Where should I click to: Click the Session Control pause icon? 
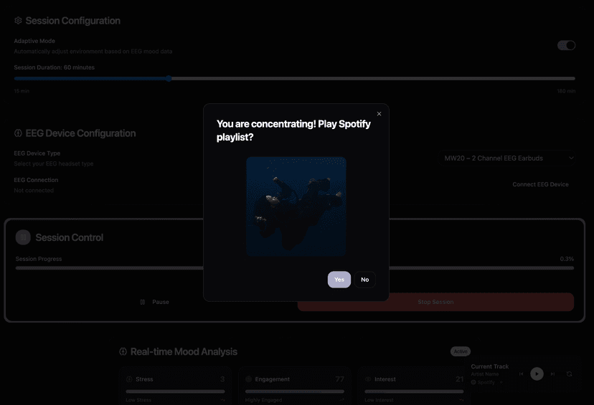[23, 237]
